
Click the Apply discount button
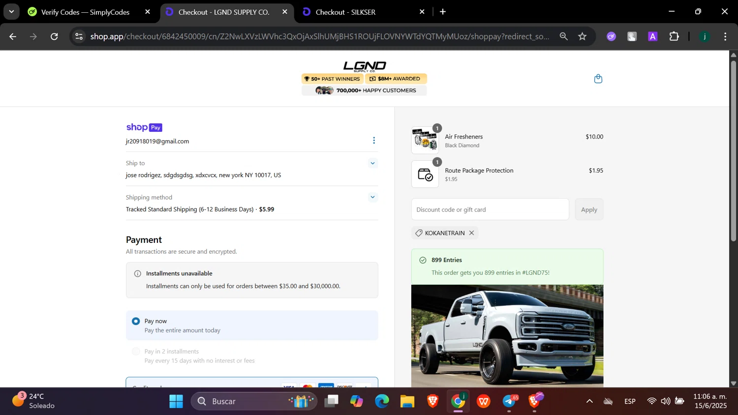click(589, 209)
